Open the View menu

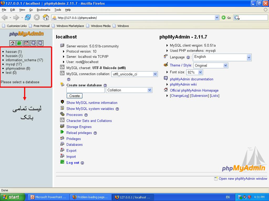coord(22,10)
